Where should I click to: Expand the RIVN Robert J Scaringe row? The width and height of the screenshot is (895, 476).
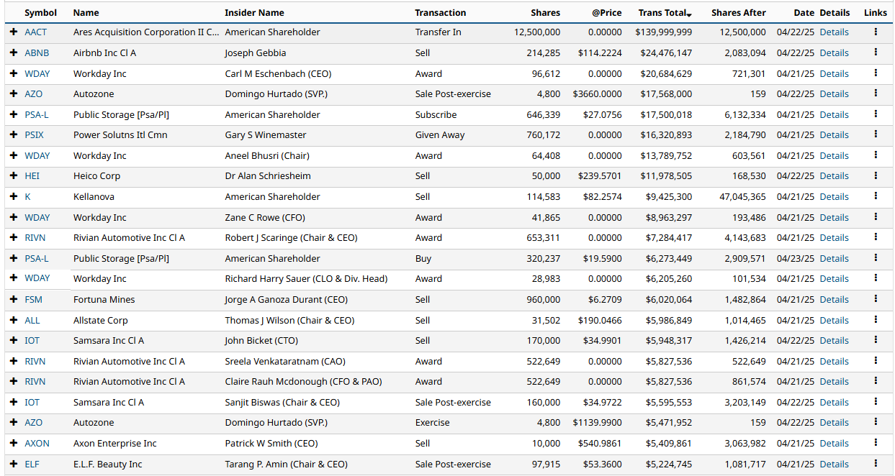(x=14, y=237)
